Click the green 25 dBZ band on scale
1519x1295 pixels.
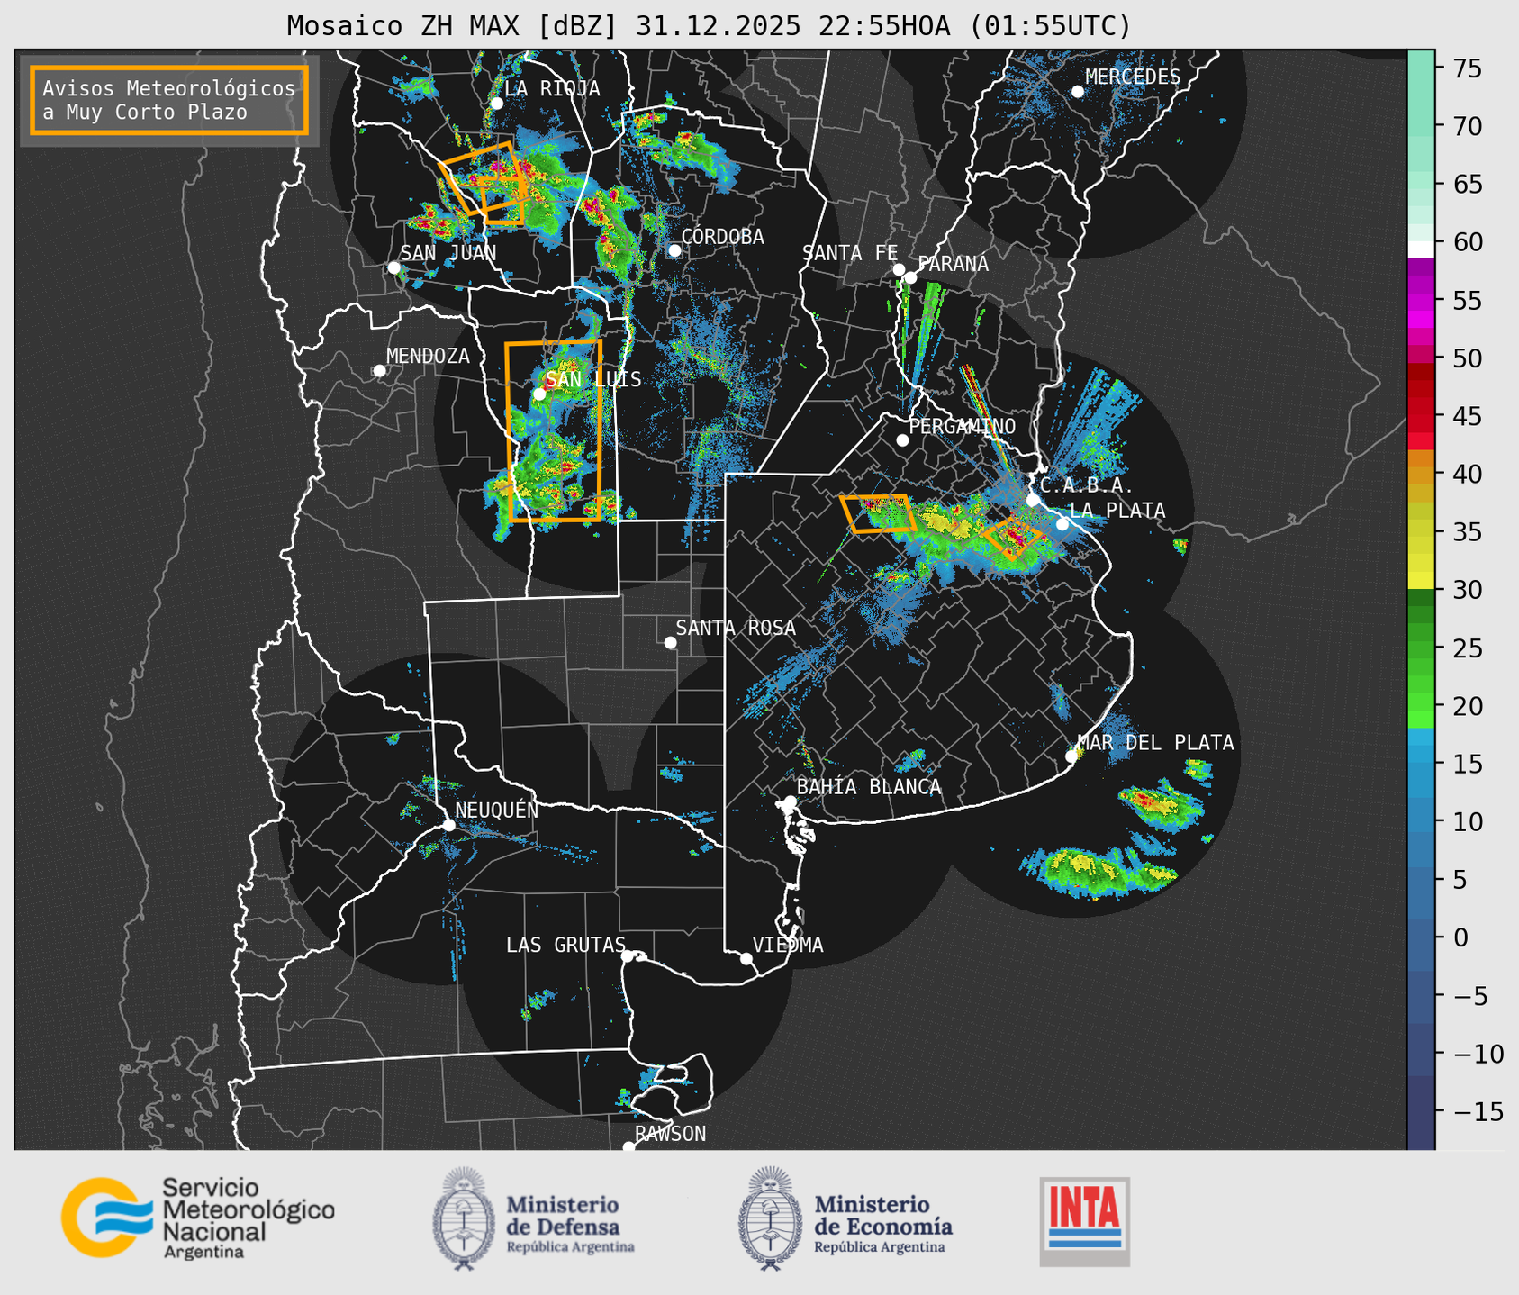1421,648
